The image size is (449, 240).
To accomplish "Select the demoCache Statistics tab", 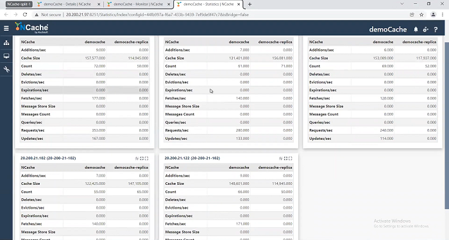I will tap(208, 4).
